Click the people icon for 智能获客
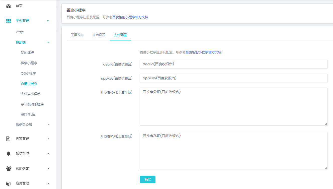 point(9,168)
